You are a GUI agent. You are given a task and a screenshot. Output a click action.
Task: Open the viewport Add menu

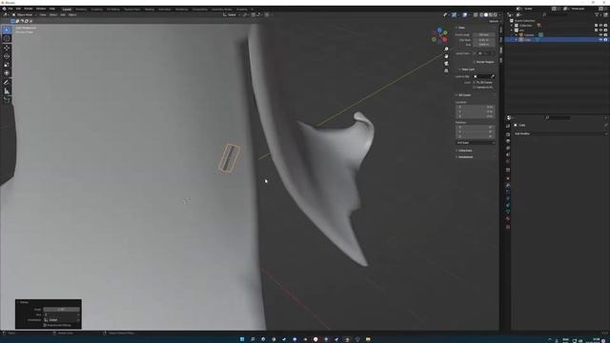point(63,15)
